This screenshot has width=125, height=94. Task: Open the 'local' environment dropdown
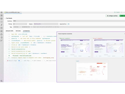pyautogui.click(x=118, y=12)
